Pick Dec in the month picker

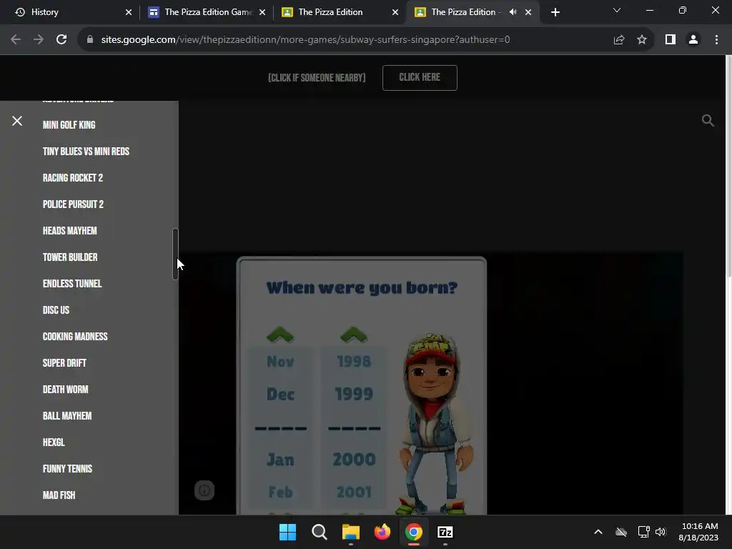point(280,395)
